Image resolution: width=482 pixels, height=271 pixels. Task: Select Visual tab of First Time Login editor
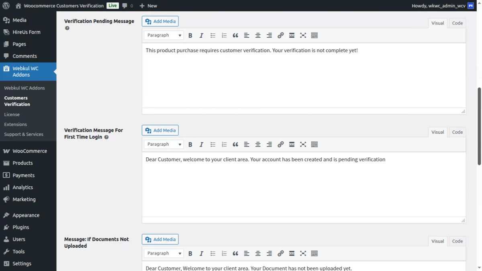coord(438,132)
